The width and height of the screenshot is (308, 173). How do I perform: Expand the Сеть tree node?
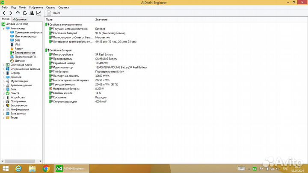click(x=3, y=89)
